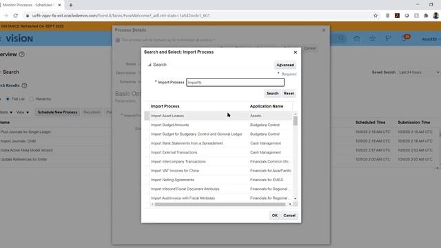Select Import Budget Amounts row
The height and width of the screenshot is (248, 441).
tap(218, 125)
